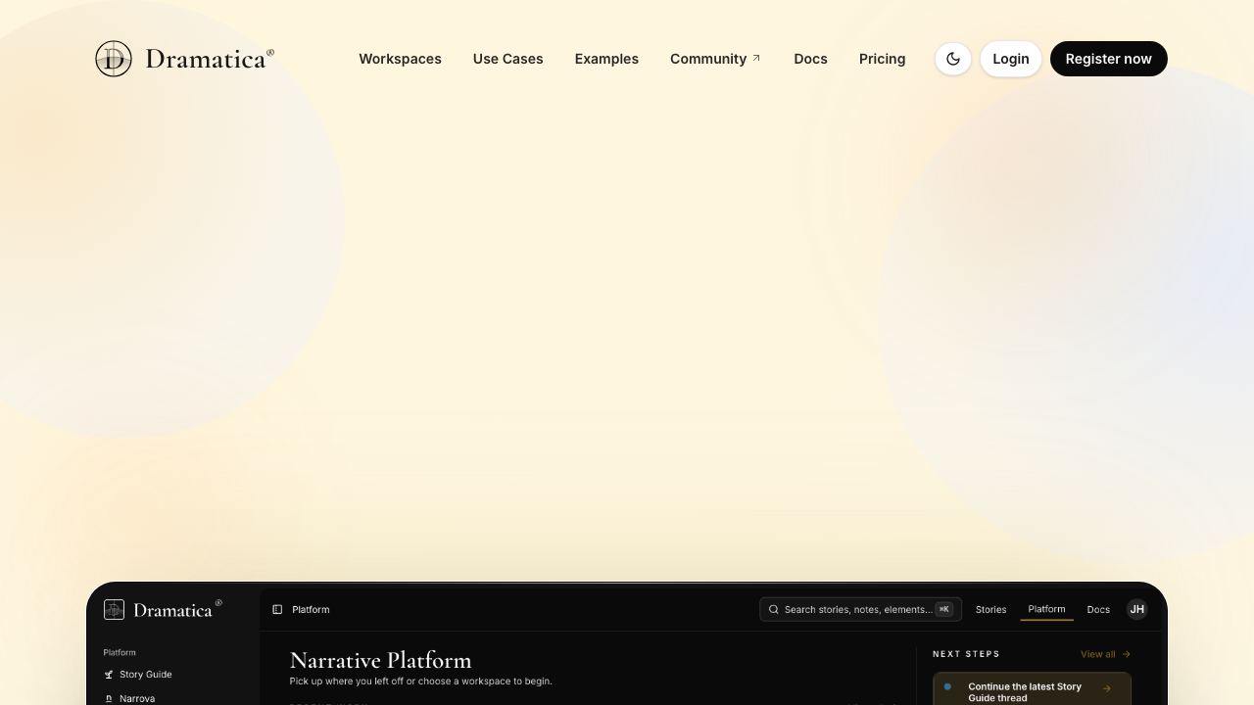Click the Register now button
Viewport: 1254px width, 705px height.
(1109, 59)
